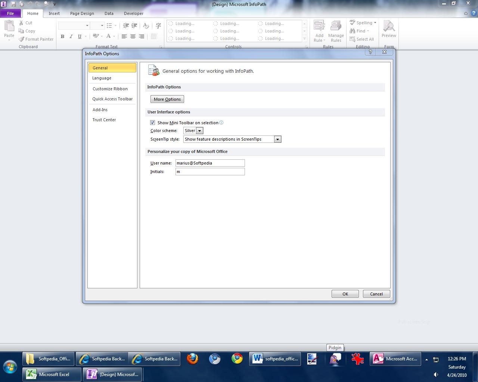The height and width of the screenshot is (382, 478).
Task: Open the Color scheme dropdown
Action: pos(200,131)
